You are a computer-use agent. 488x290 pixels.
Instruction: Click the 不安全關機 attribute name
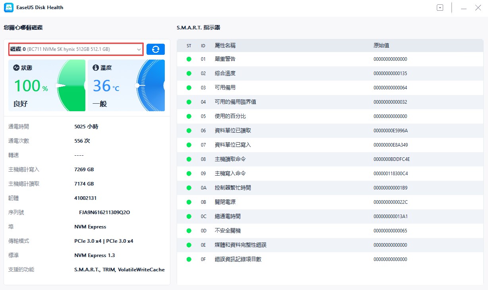tap(228, 231)
